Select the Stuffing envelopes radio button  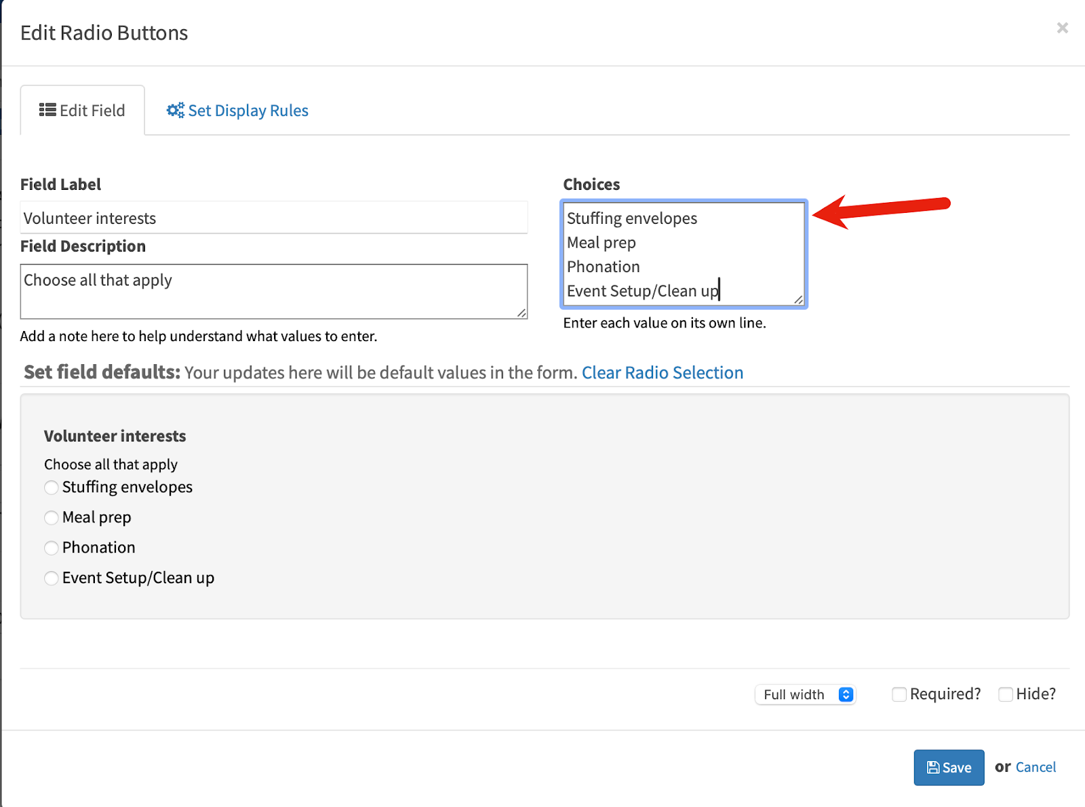(x=52, y=488)
